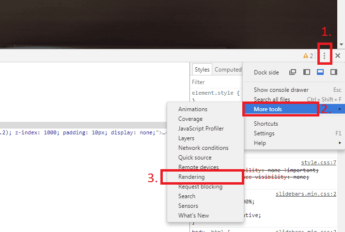Open the style.css:7 source link
This screenshot has height=232, width=345.
319,162
